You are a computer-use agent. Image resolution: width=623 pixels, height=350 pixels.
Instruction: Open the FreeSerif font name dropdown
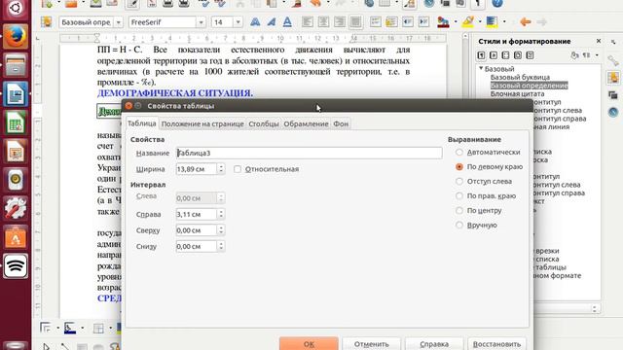click(x=201, y=22)
